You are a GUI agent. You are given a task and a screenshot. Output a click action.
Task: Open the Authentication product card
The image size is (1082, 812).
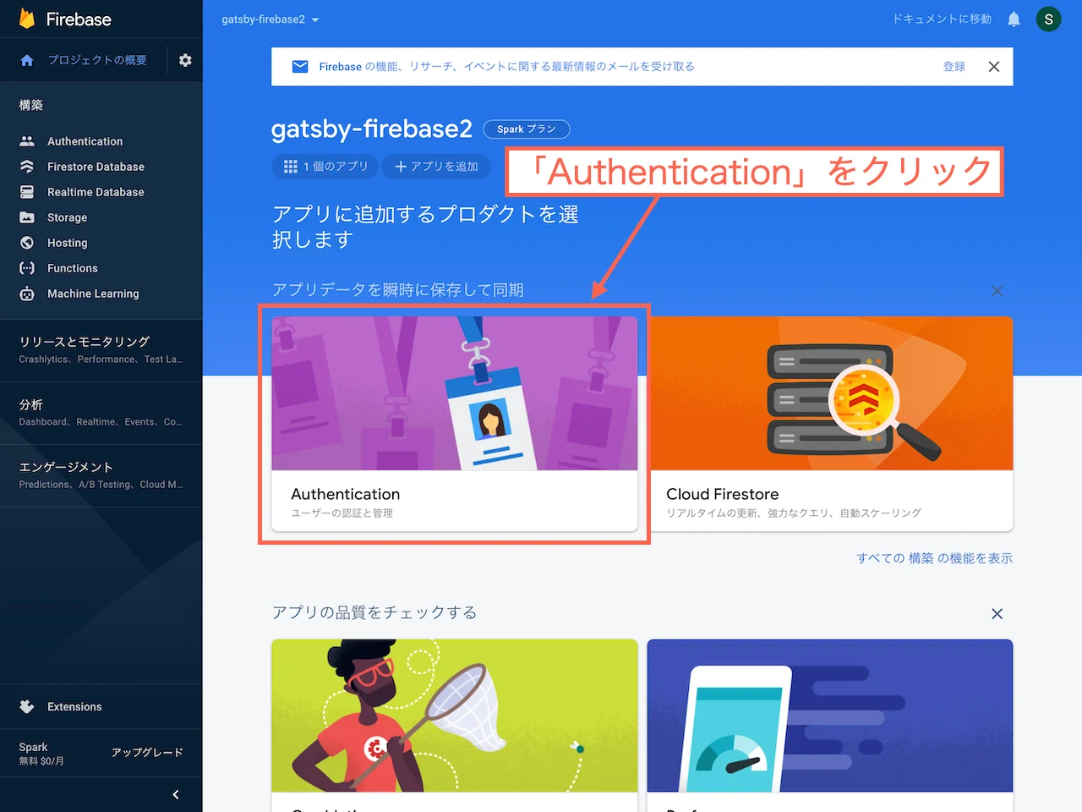coord(455,423)
